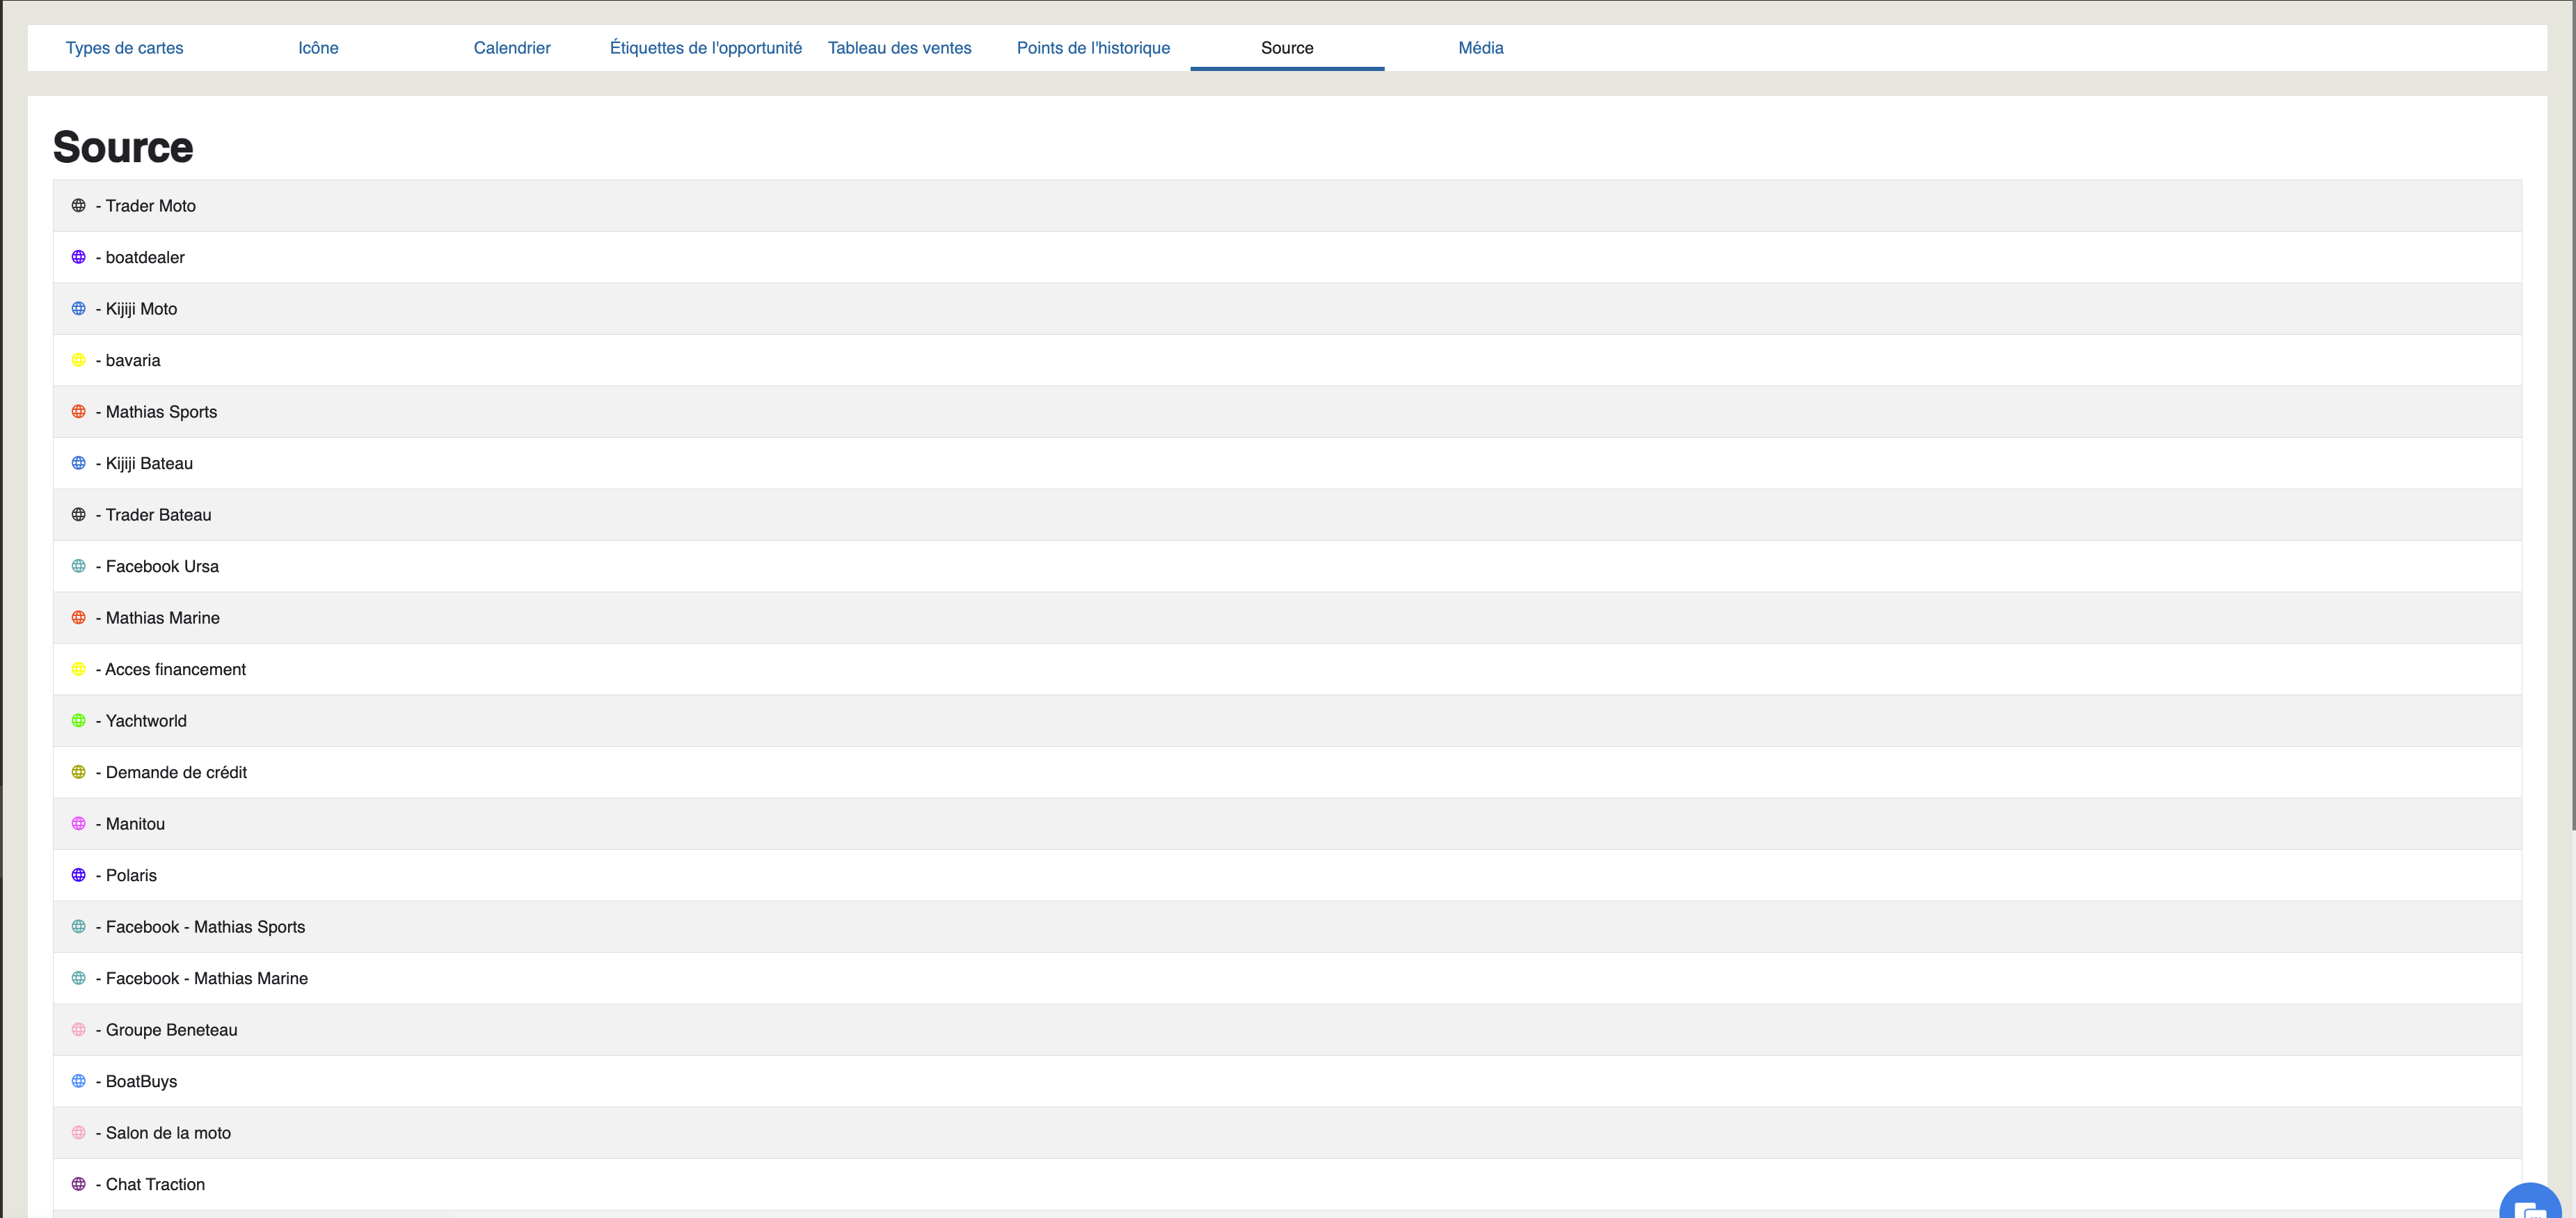
Task: Click the blue globe icon beside Kijiji Bateau
Action: 78,463
